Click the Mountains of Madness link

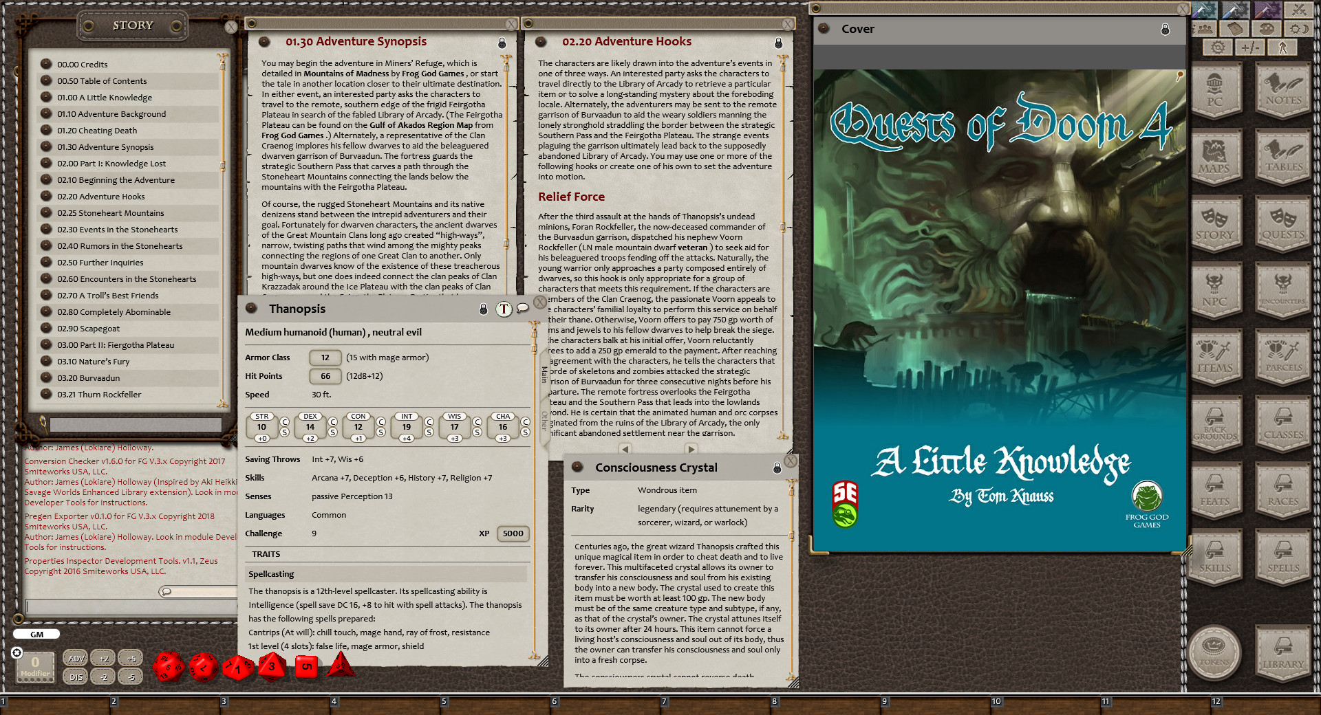click(x=347, y=73)
